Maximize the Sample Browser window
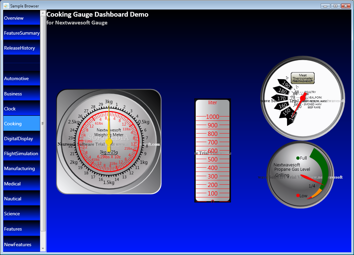Viewport: 354px width, 255px height. pyautogui.click(x=336, y=6)
